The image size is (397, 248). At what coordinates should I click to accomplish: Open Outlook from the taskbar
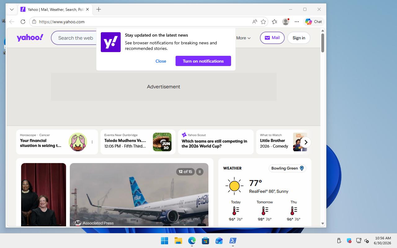tap(219, 241)
